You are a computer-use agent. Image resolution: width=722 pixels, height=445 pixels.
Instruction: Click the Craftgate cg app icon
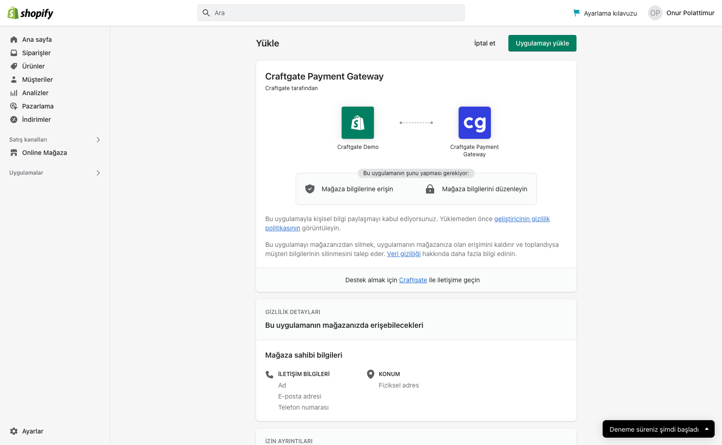coord(475,123)
